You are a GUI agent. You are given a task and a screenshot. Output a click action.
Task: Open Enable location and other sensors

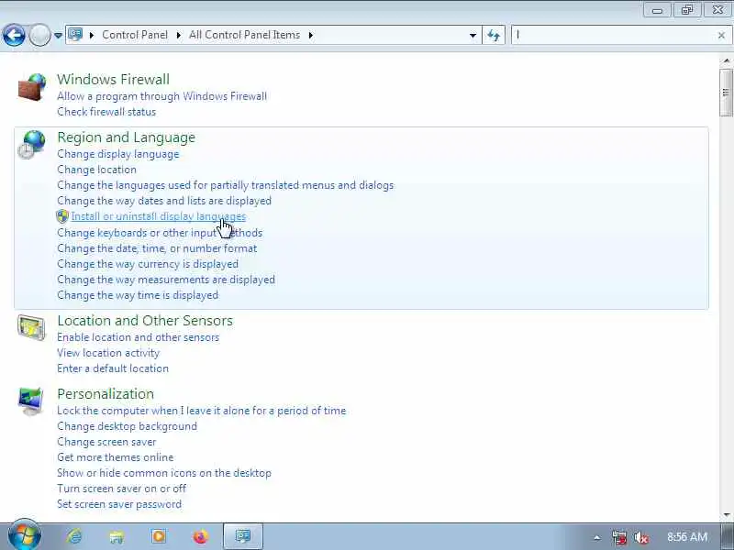139,337
